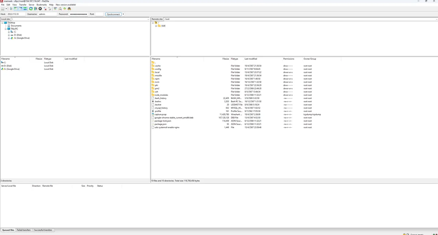
Task: Click the Documents icon in local tree
Action: (9, 26)
